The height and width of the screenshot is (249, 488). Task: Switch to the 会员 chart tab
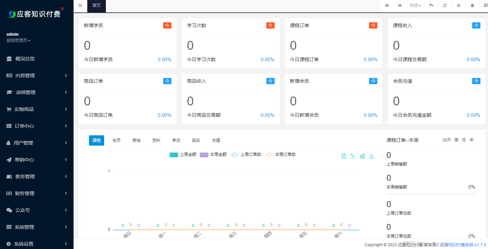116,140
